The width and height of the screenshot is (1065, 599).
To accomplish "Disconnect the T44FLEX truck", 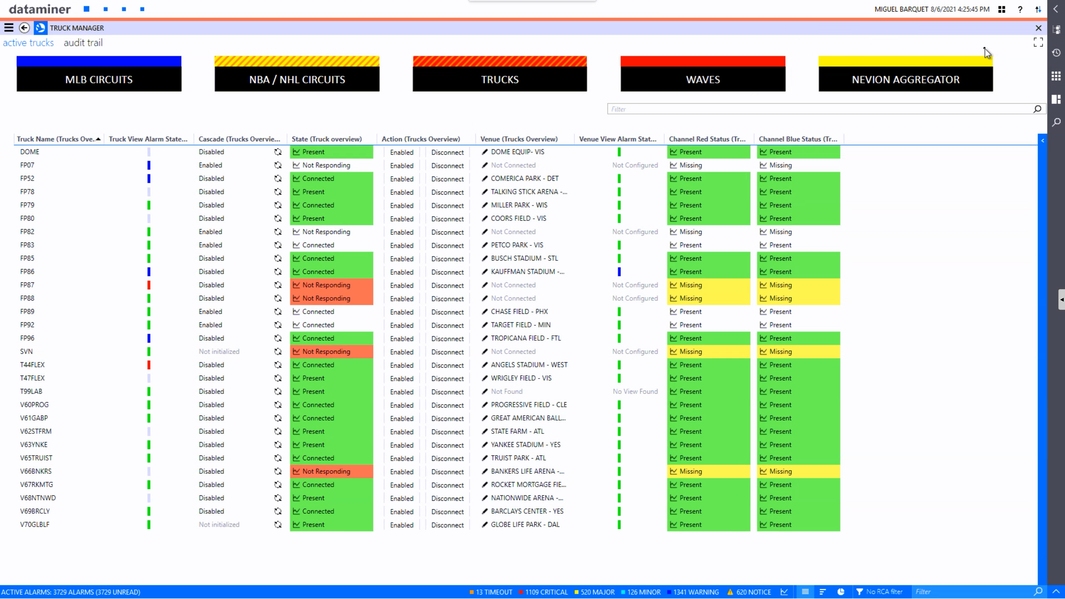I will tap(447, 365).
